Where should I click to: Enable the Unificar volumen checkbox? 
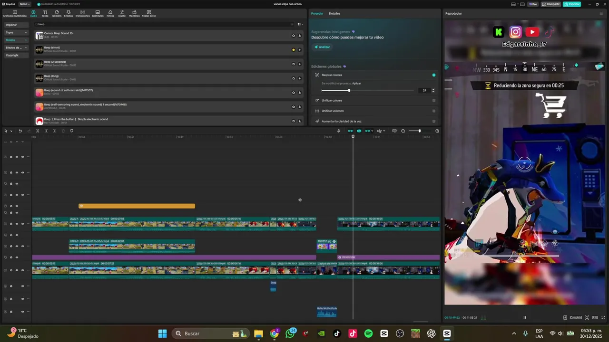(434, 111)
